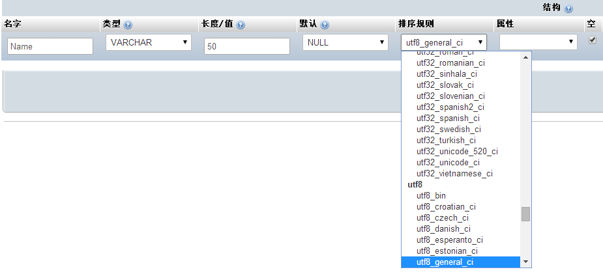The width and height of the screenshot is (603, 274).
Task: Click the 属性 column header
Action: point(505,24)
